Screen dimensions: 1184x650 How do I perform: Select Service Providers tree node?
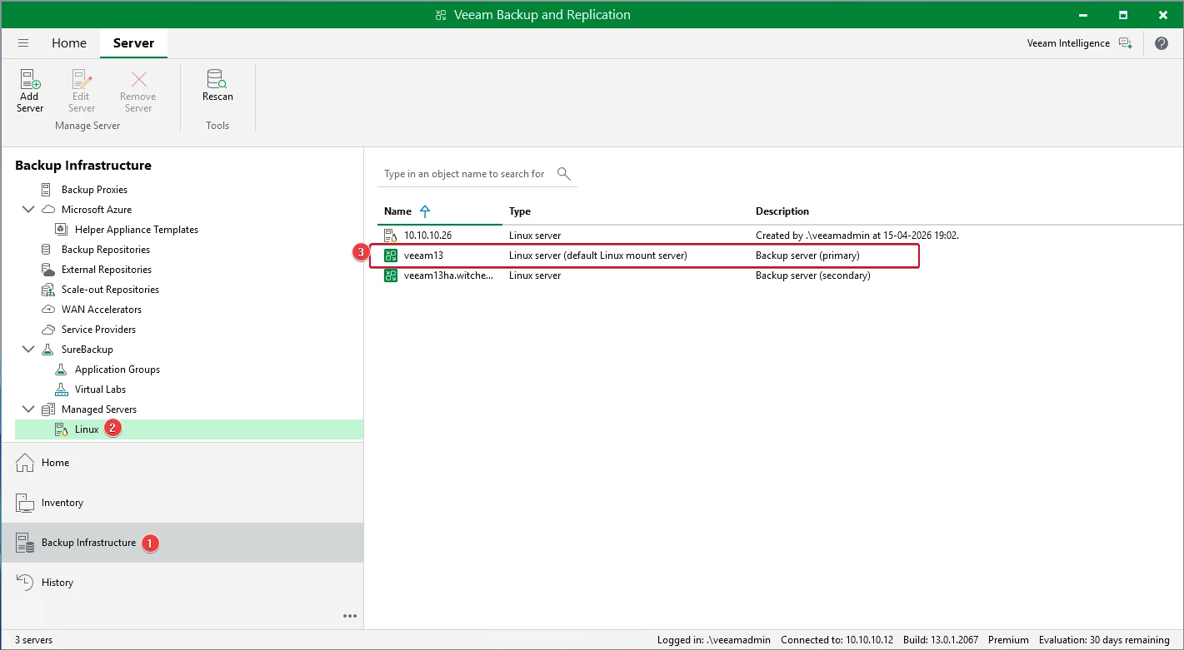click(x=98, y=330)
